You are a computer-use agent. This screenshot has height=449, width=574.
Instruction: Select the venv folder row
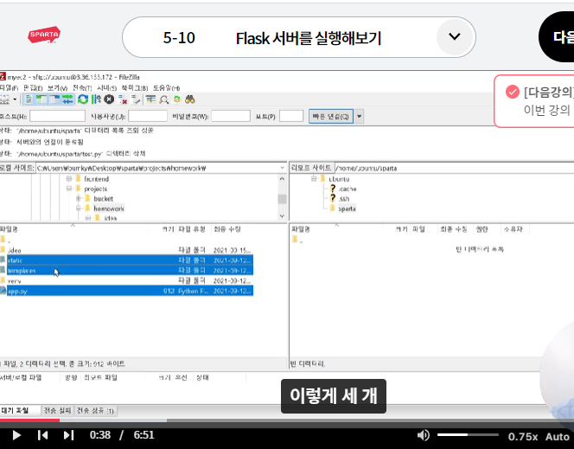click(x=126, y=280)
